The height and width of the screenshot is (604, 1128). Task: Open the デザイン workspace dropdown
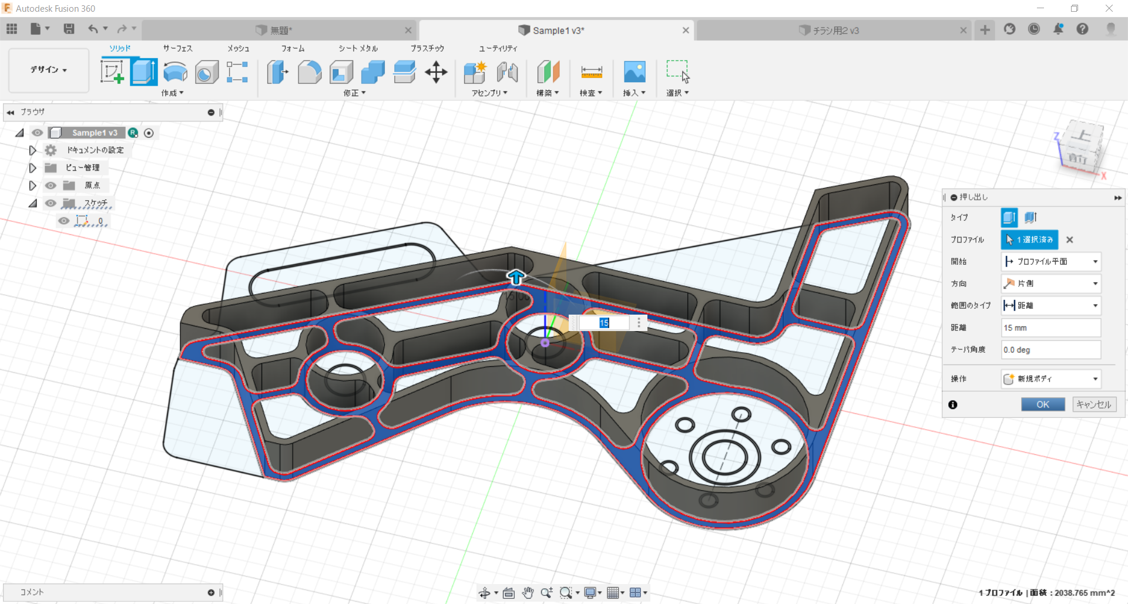click(x=49, y=70)
